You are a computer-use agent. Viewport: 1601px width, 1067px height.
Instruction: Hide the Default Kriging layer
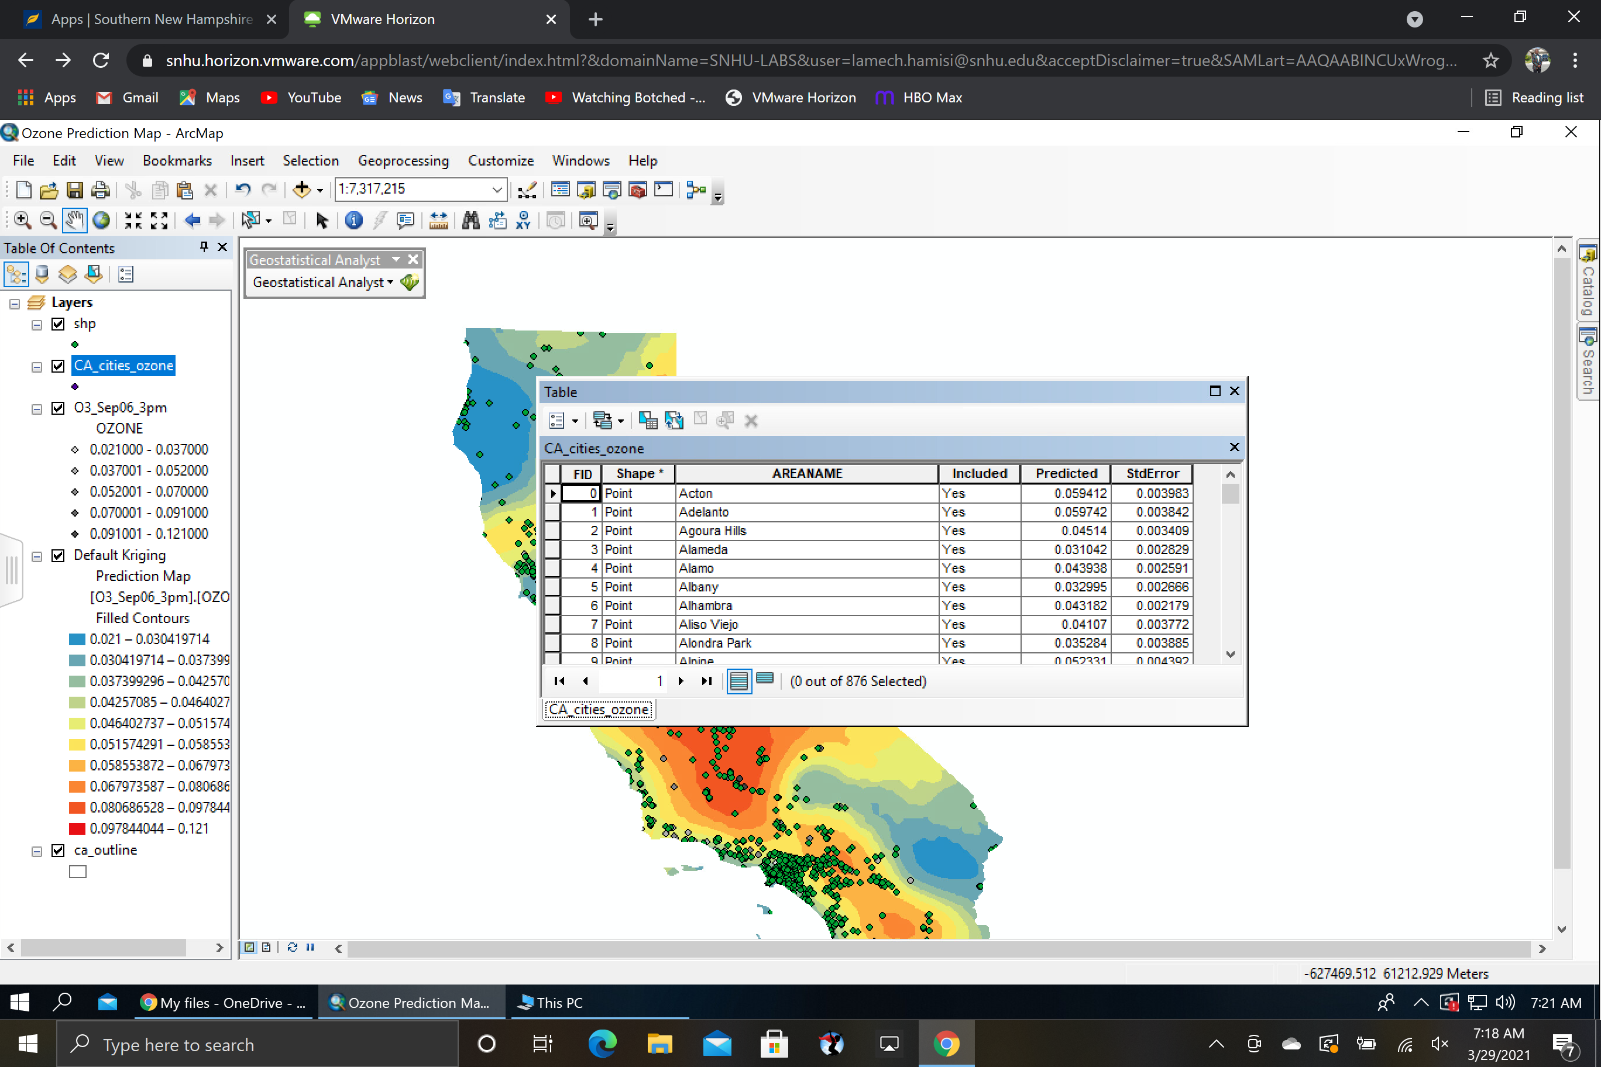[59, 556]
